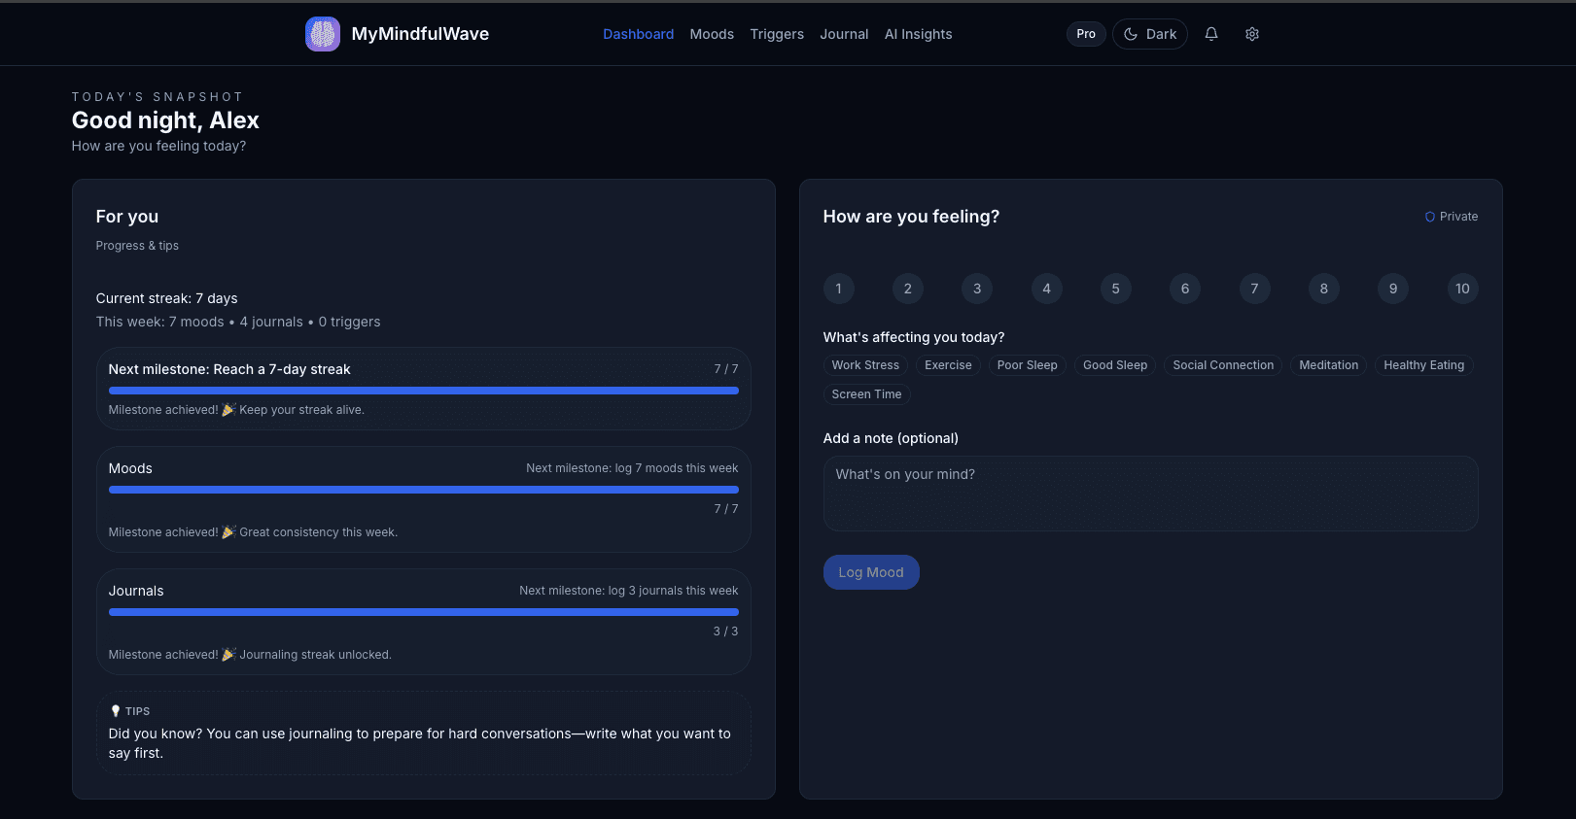This screenshot has width=1576, height=819.
Task: Toggle the Good Sleep factor chip
Action: (1115, 365)
